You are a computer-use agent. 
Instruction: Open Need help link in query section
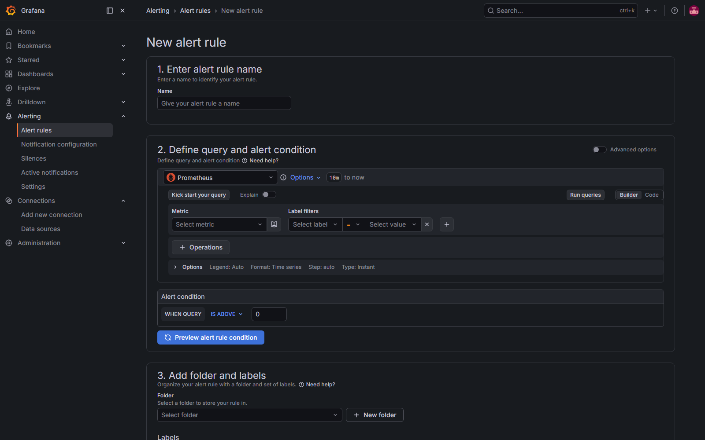(x=264, y=161)
